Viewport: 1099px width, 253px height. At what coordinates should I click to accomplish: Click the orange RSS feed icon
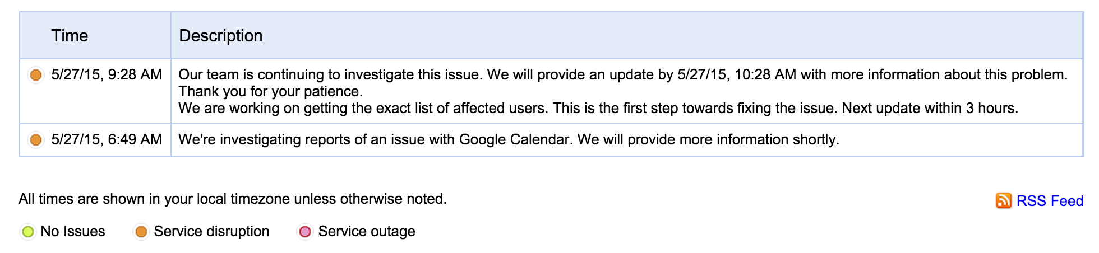point(1003,200)
